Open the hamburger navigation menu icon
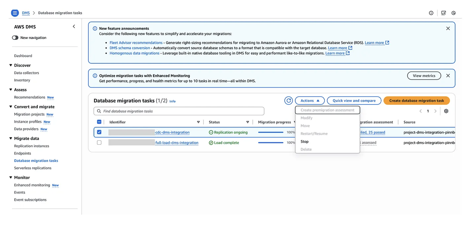 (x=15, y=13)
